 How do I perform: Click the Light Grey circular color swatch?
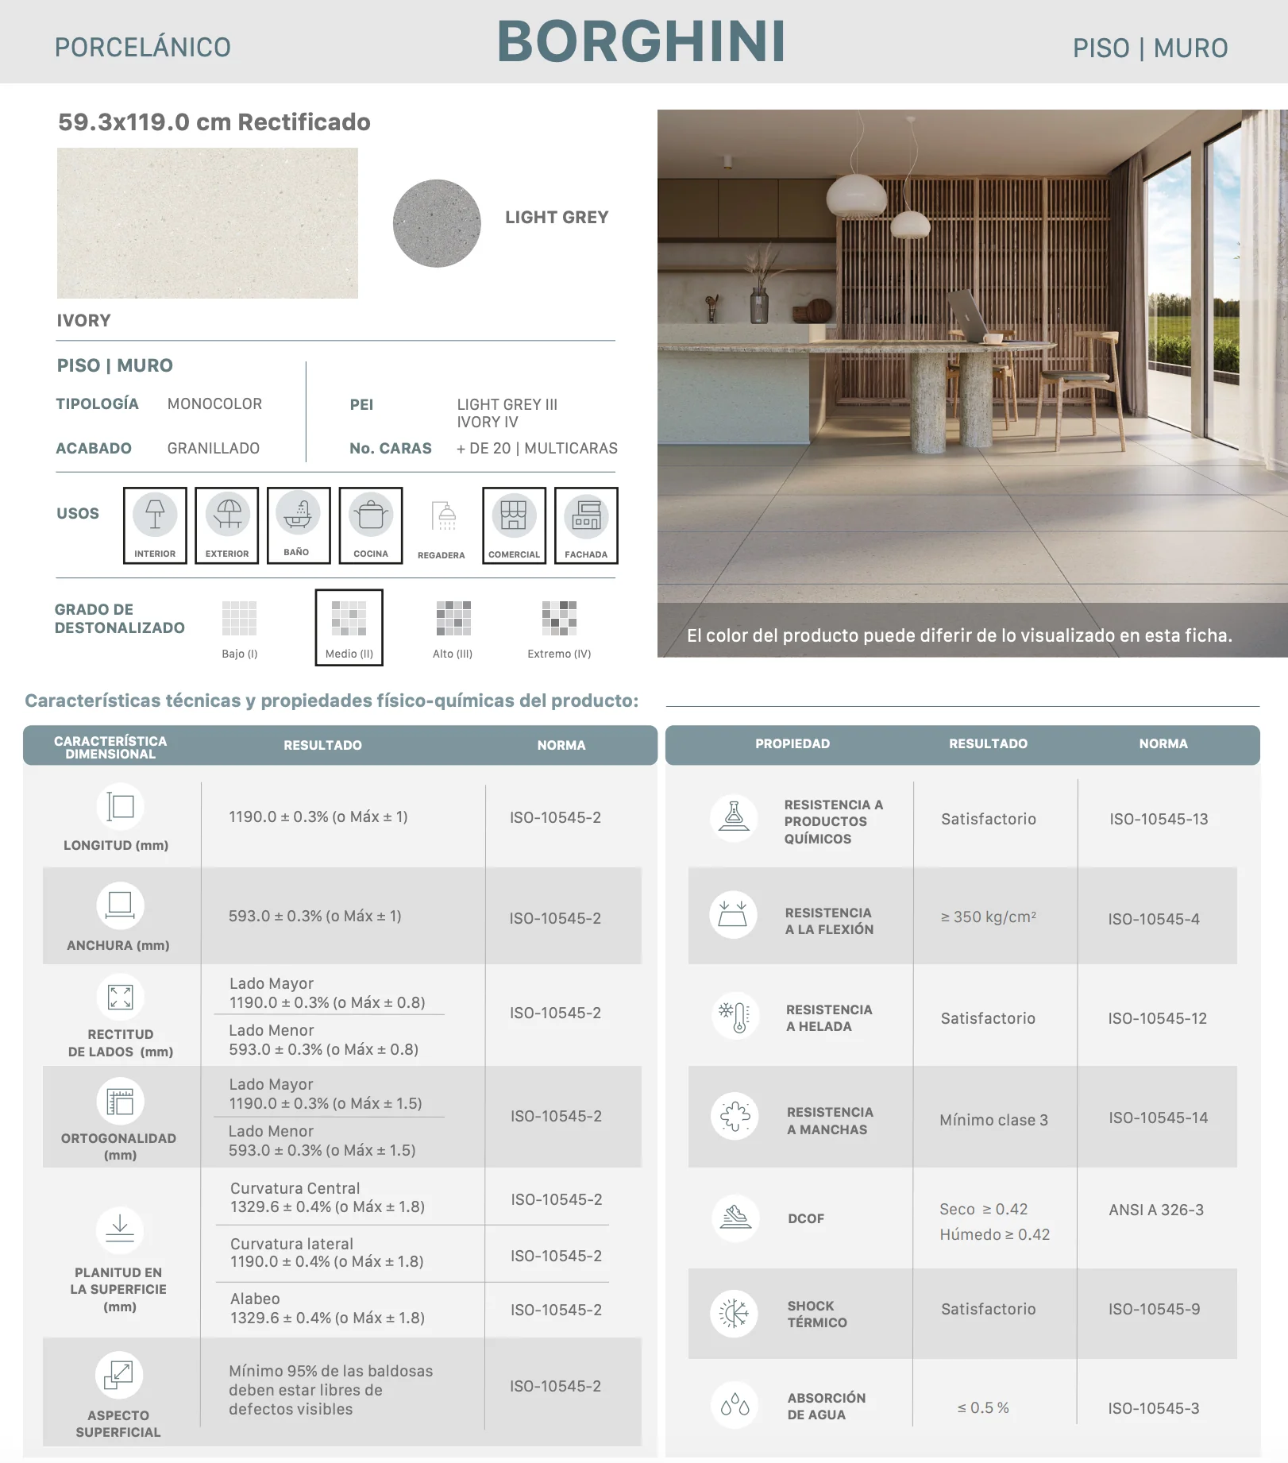click(x=437, y=223)
